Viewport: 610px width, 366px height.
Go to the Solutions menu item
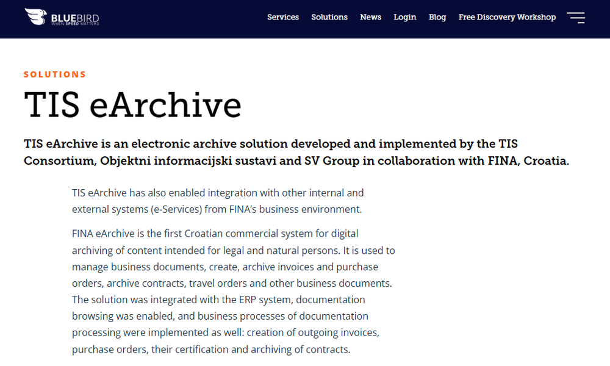[x=329, y=17]
